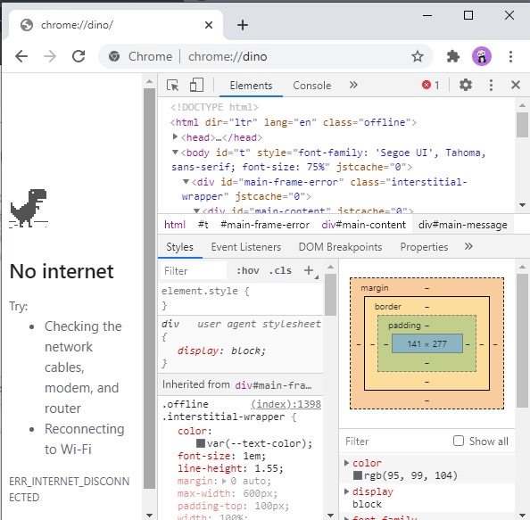Open the Properties tab

(424, 247)
